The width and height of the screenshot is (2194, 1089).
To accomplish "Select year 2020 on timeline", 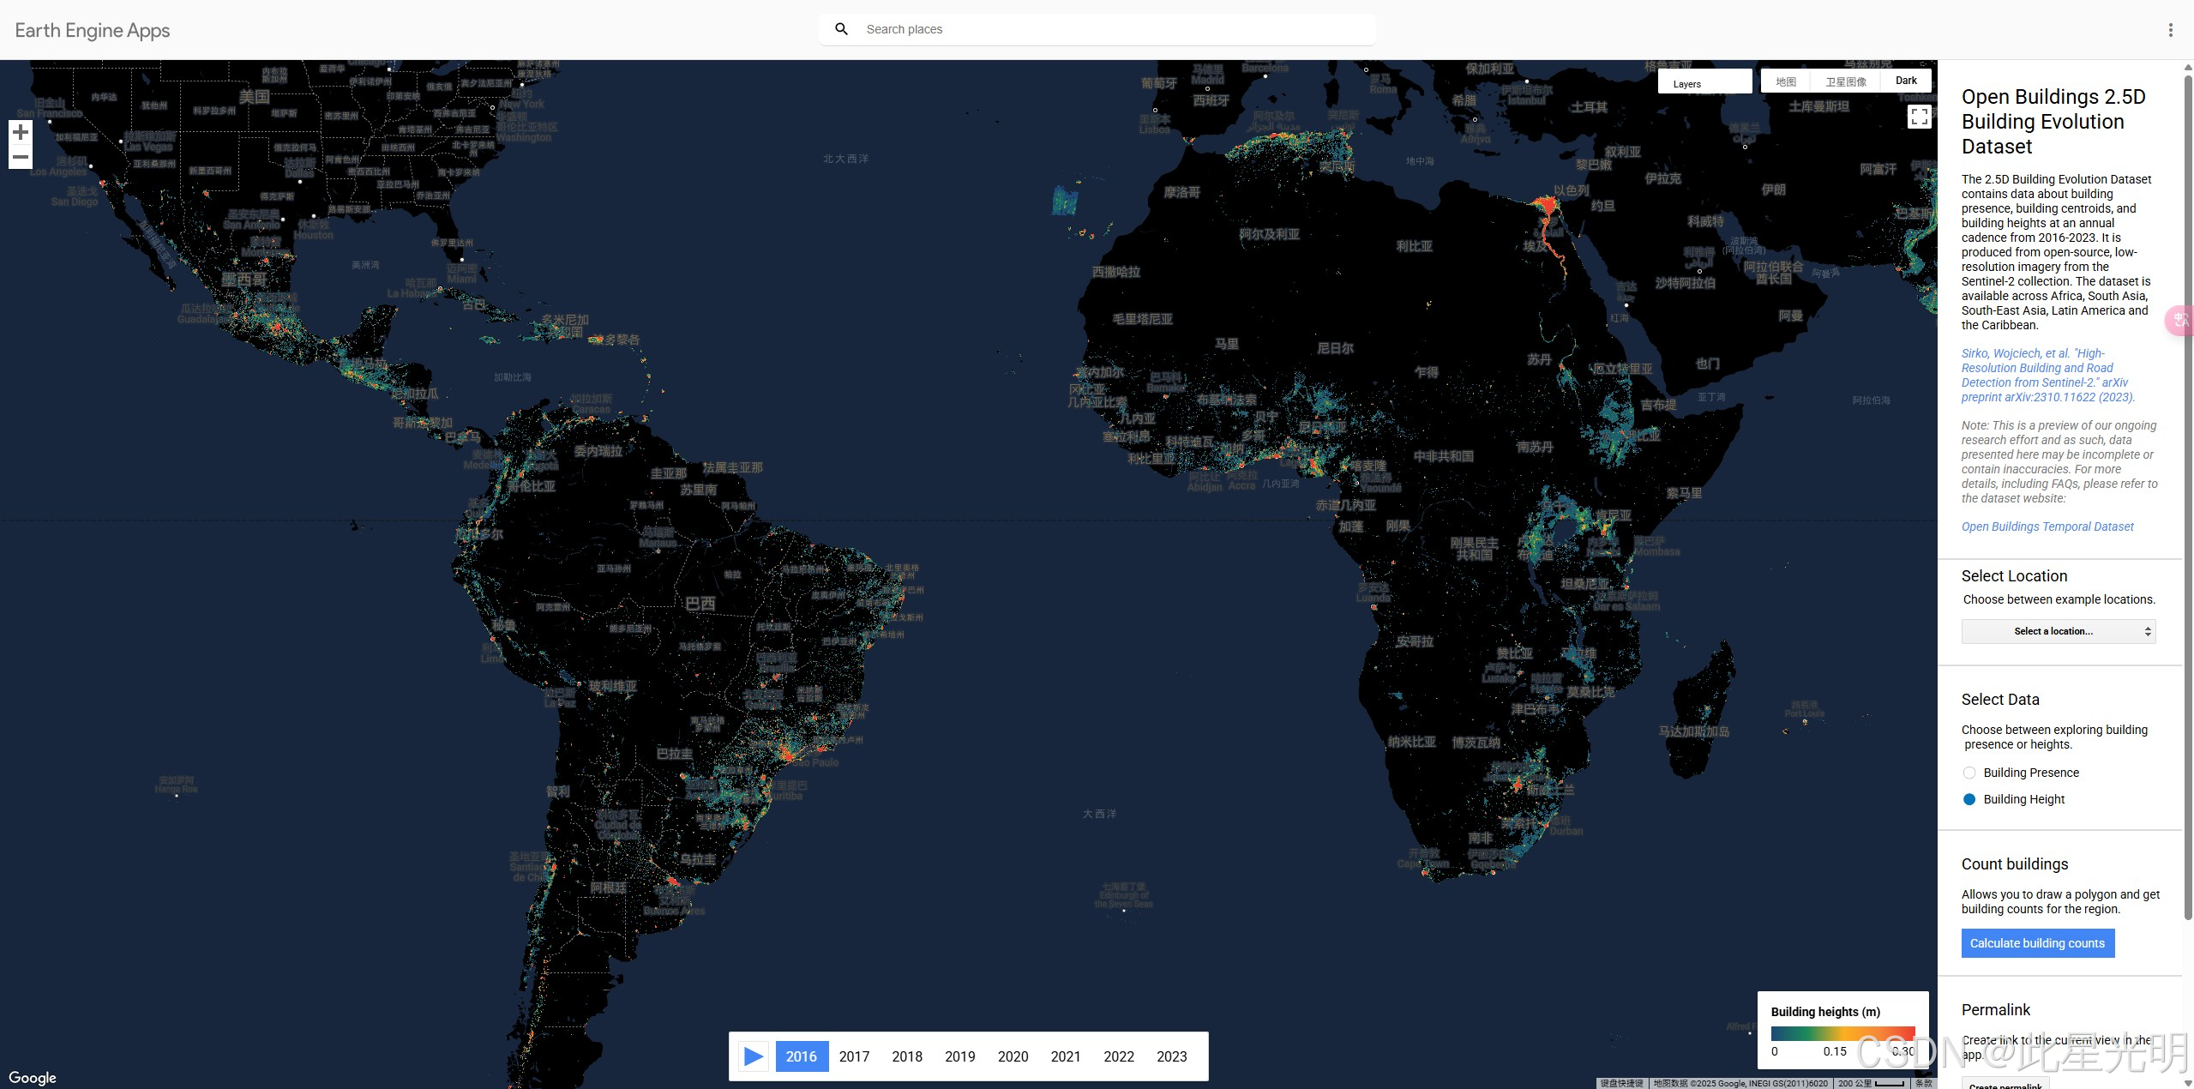I will [x=1013, y=1056].
